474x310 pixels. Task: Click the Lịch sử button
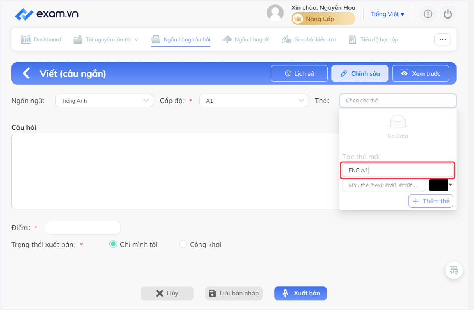coord(299,73)
